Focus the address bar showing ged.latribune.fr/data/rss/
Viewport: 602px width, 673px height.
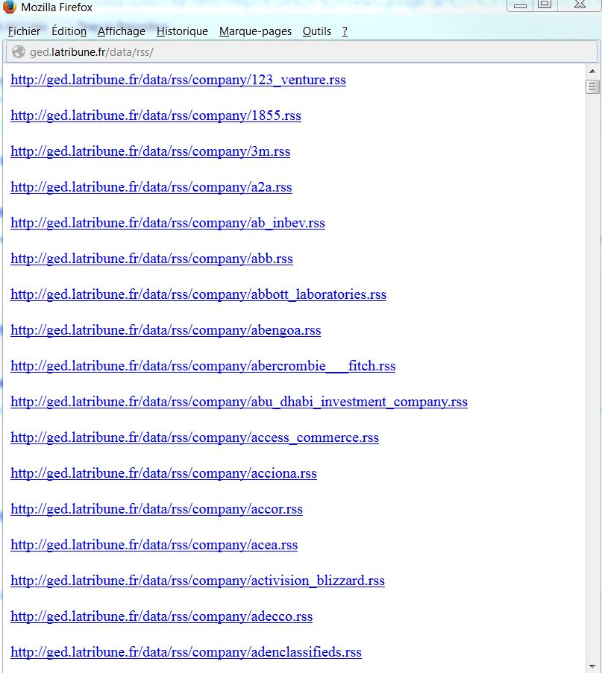(301, 52)
